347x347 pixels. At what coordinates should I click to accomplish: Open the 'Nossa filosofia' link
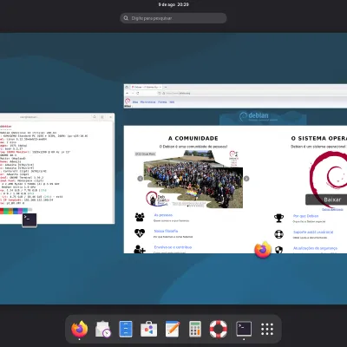tap(166, 231)
